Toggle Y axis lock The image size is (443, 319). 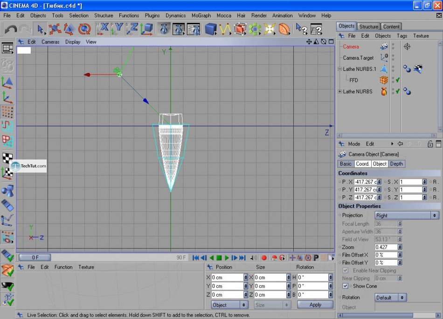(117, 29)
